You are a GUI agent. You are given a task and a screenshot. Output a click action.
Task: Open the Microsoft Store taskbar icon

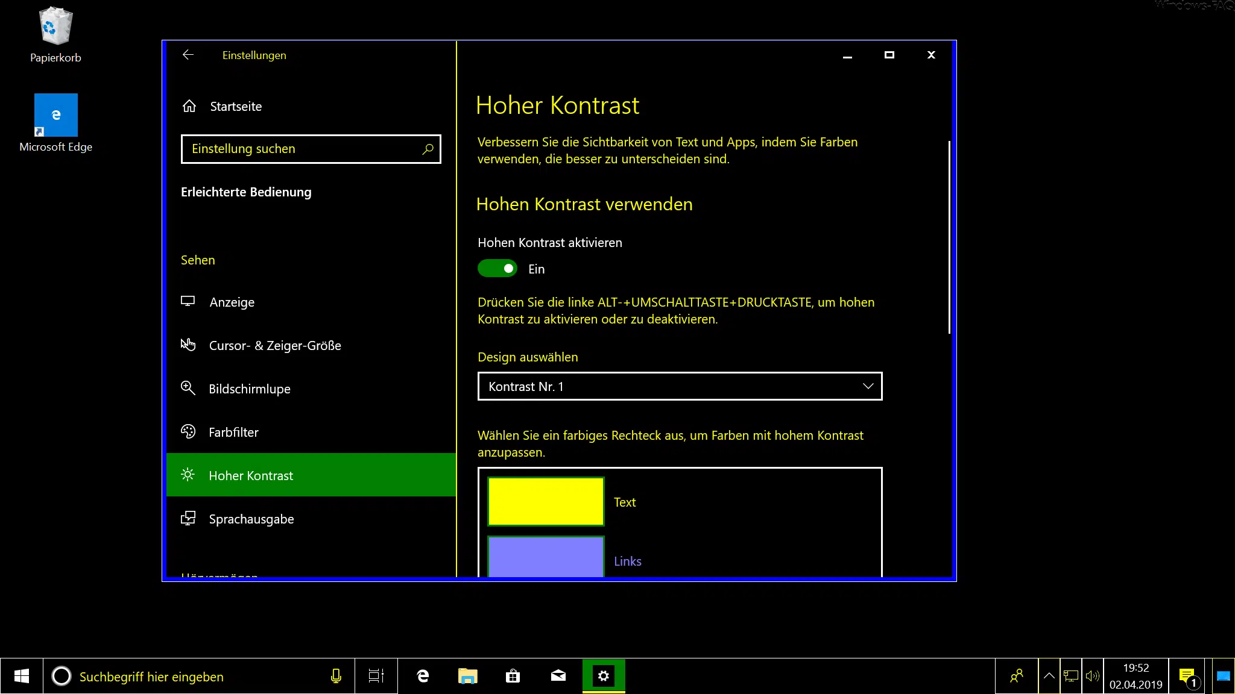pos(512,676)
